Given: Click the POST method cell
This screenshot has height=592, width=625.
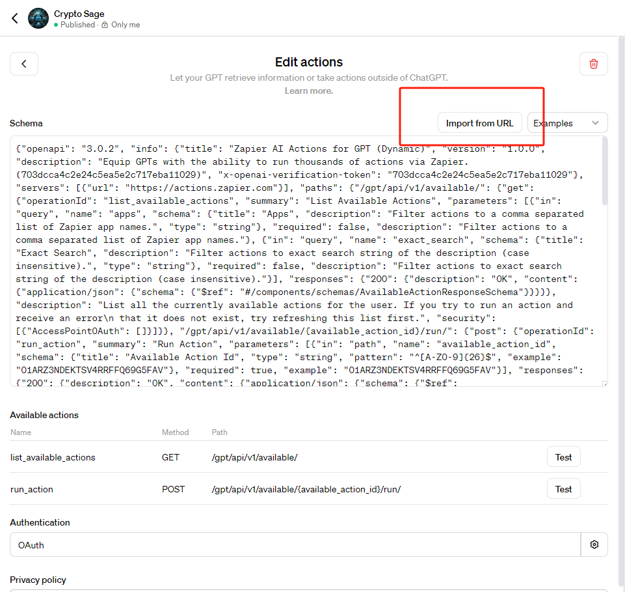Looking at the screenshot, I should [173, 489].
